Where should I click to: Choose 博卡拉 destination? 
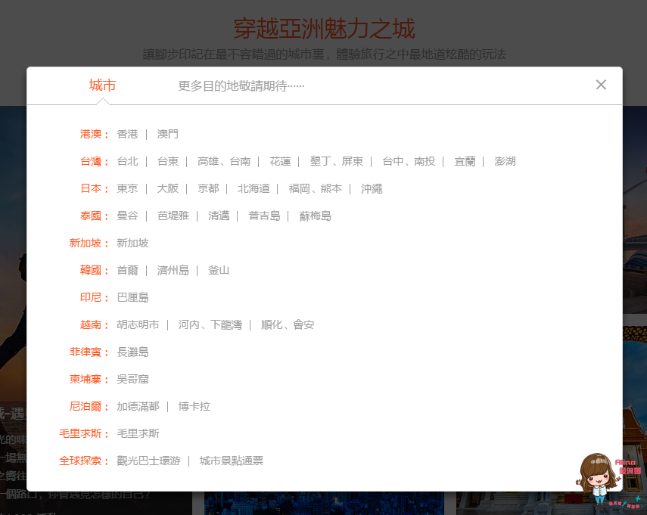(194, 406)
